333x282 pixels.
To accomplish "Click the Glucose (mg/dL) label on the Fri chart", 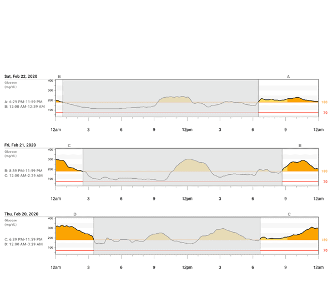I will coord(11,154).
